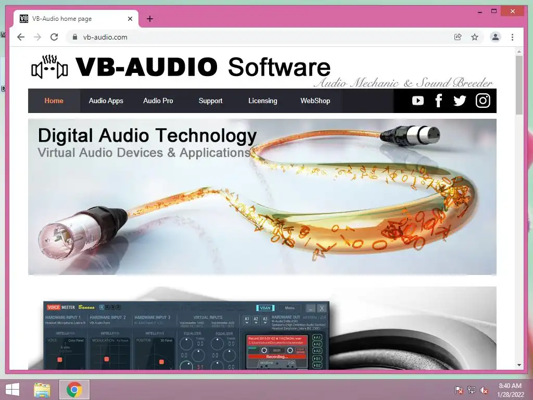
Task: Go back with the browser back arrow
Action: pyautogui.click(x=21, y=37)
